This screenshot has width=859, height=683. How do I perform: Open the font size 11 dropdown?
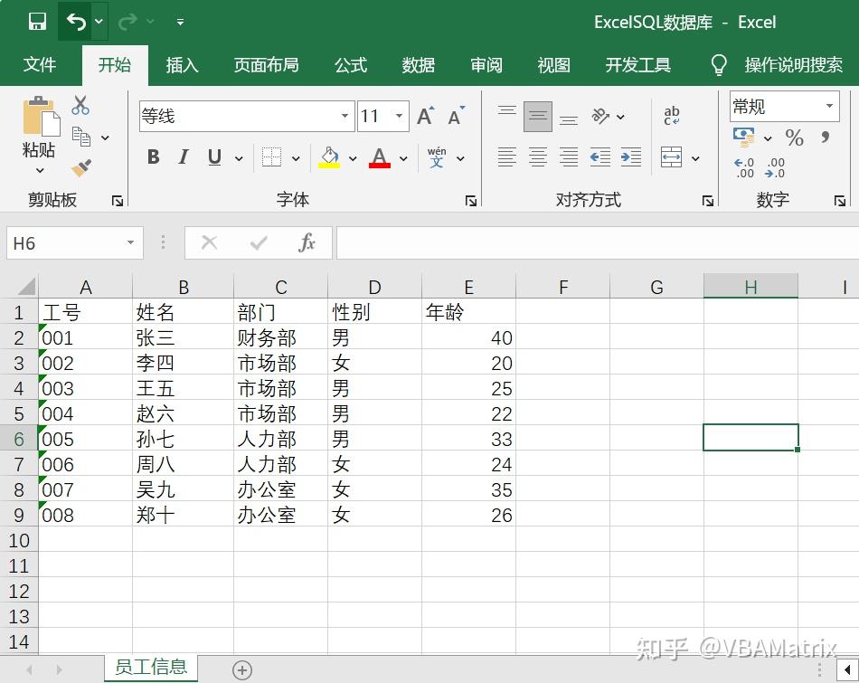pos(400,116)
